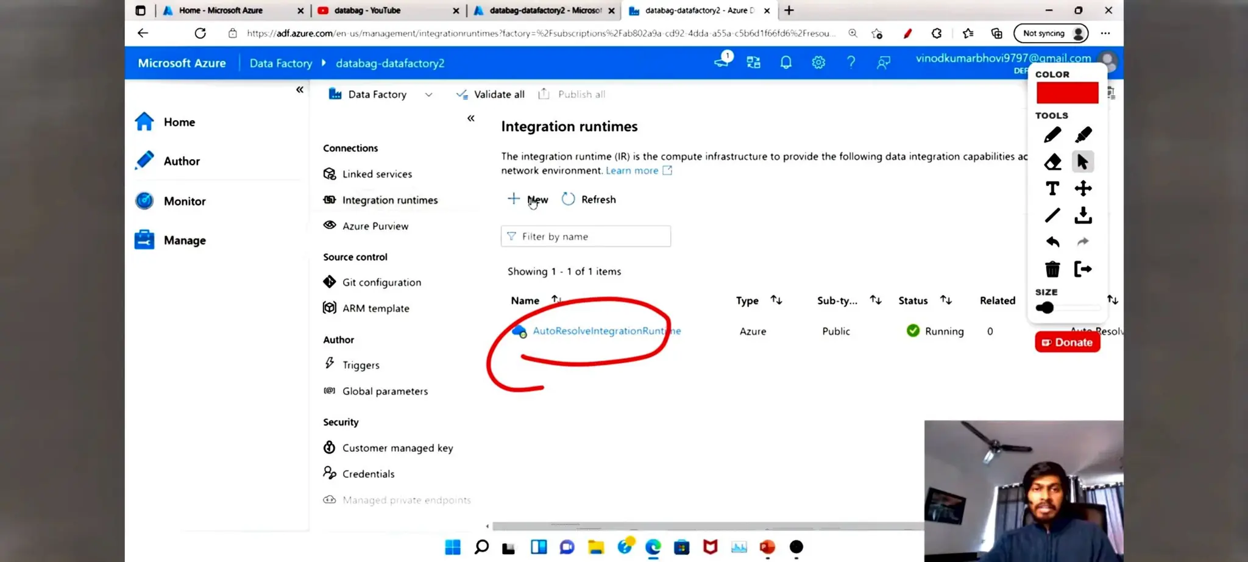
Task: Open the updates megaphone icon with badge
Action: point(723,61)
